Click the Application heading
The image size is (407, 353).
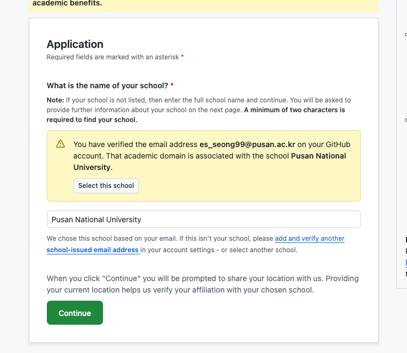pos(75,44)
